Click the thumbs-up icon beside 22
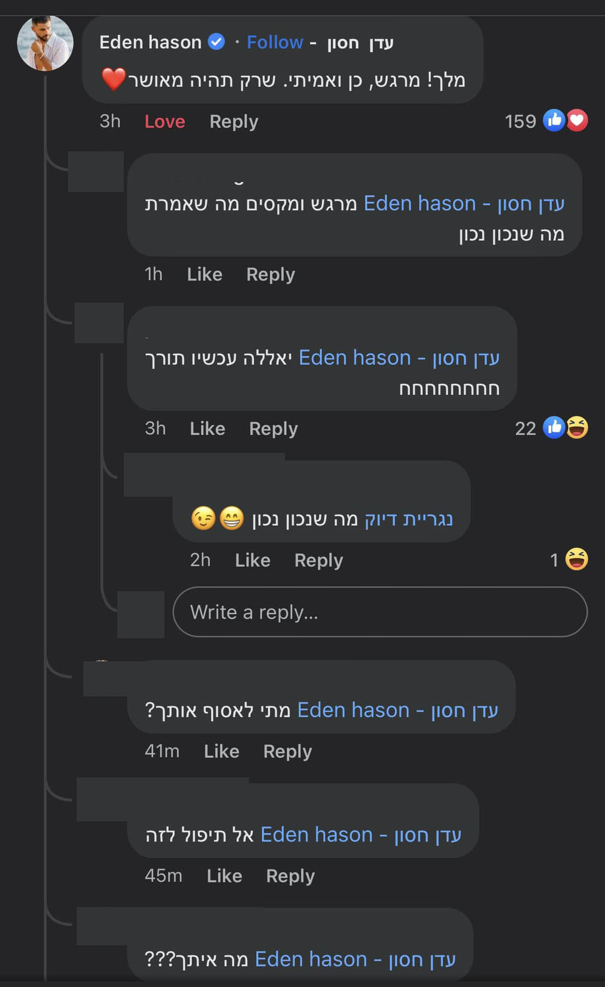 pyautogui.click(x=553, y=427)
